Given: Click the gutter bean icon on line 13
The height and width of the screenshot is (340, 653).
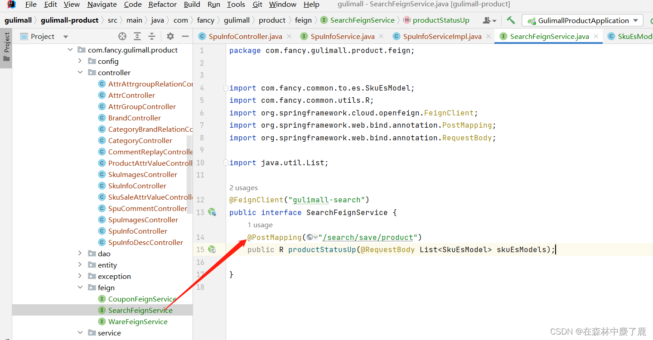Looking at the screenshot, I should click(x=212, y=212).
